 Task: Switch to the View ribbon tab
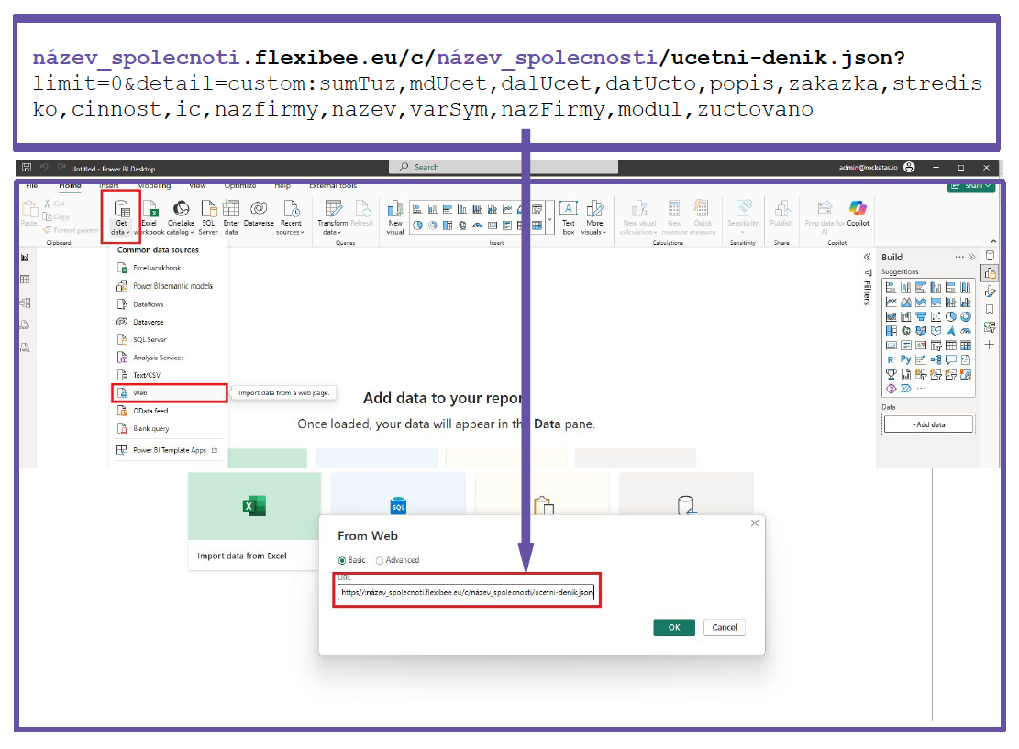click(x=197, y=186)
